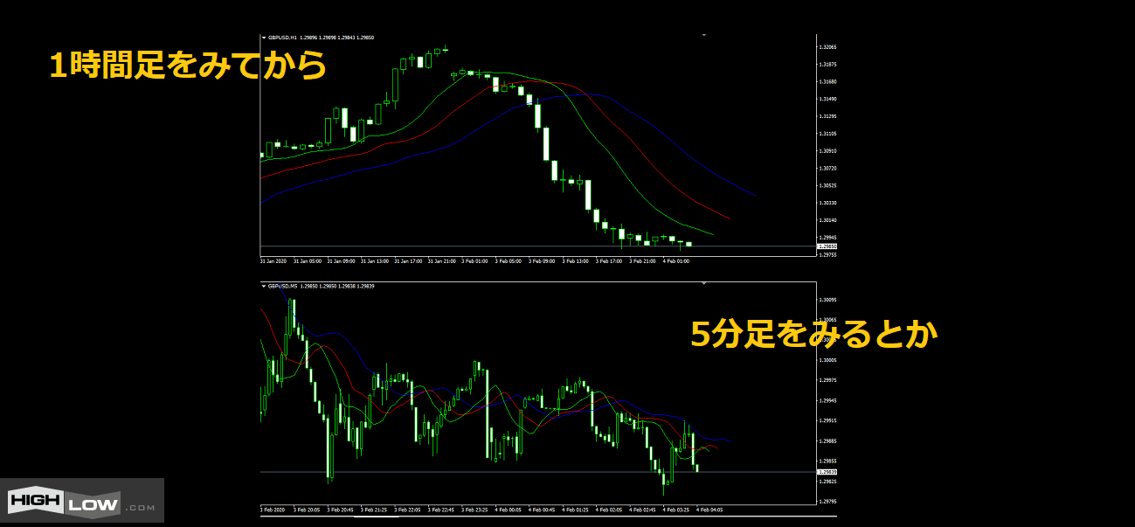This screenshot has height=527, width=1135.
Task: Open the GBPUSD,H1 chart title arrow
Action: pyautogui.click(x=264, y=38)
